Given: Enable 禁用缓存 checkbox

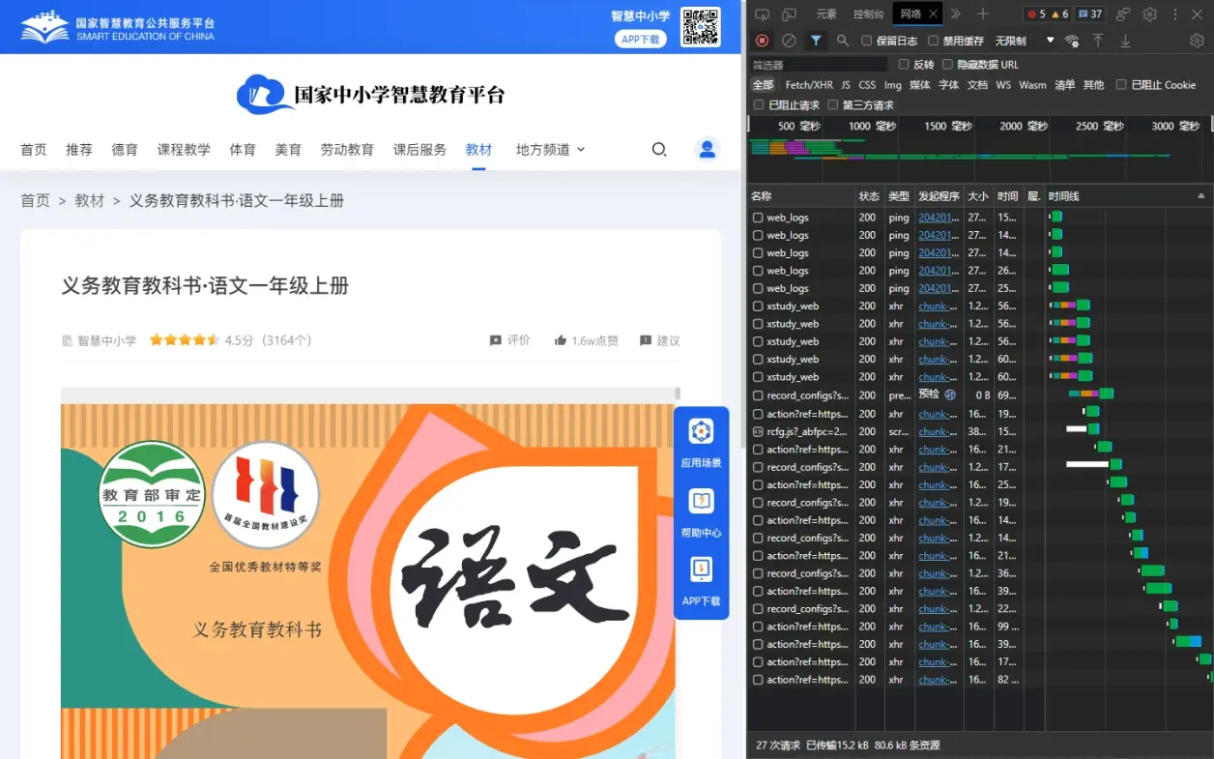Looking at the screenshot, I should 934,41.
